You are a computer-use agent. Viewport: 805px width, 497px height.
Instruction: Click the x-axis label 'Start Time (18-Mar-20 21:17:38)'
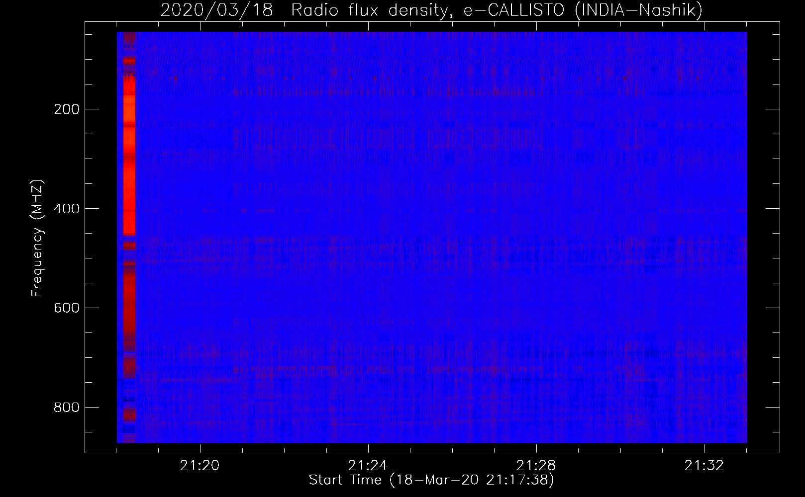pos(431,480)
